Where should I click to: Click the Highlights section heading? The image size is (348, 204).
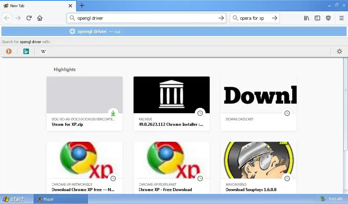(65, 69)
